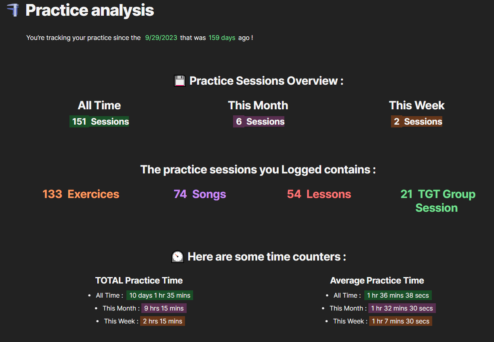The width and height of the screenshot is (494, 342).
Task: Click the 2 Sessions This Week badge
Action: click(416, 122)
